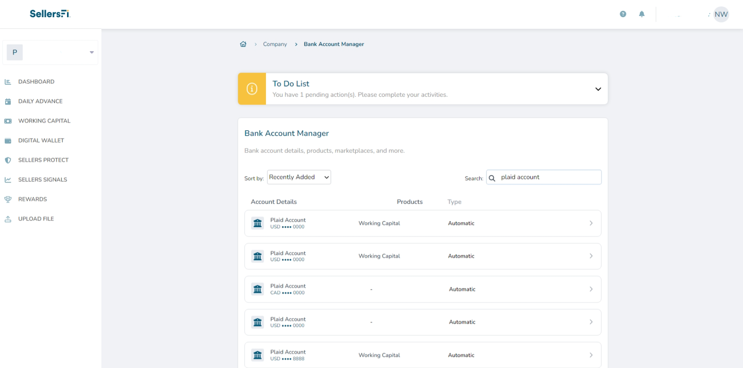The image size is (743, 368).
Task: Click the Sellers Protect shield icon
Action: (x=8, y=160)
